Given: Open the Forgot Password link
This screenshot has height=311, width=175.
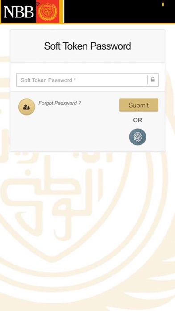Looking at the screenshot, I should tap(60, 103).
